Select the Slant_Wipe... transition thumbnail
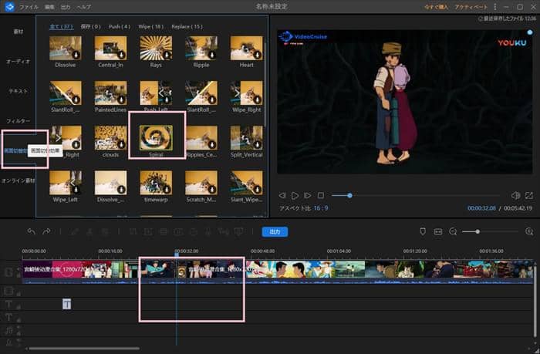The image size is (540, 354). click(x=247, y=183)
